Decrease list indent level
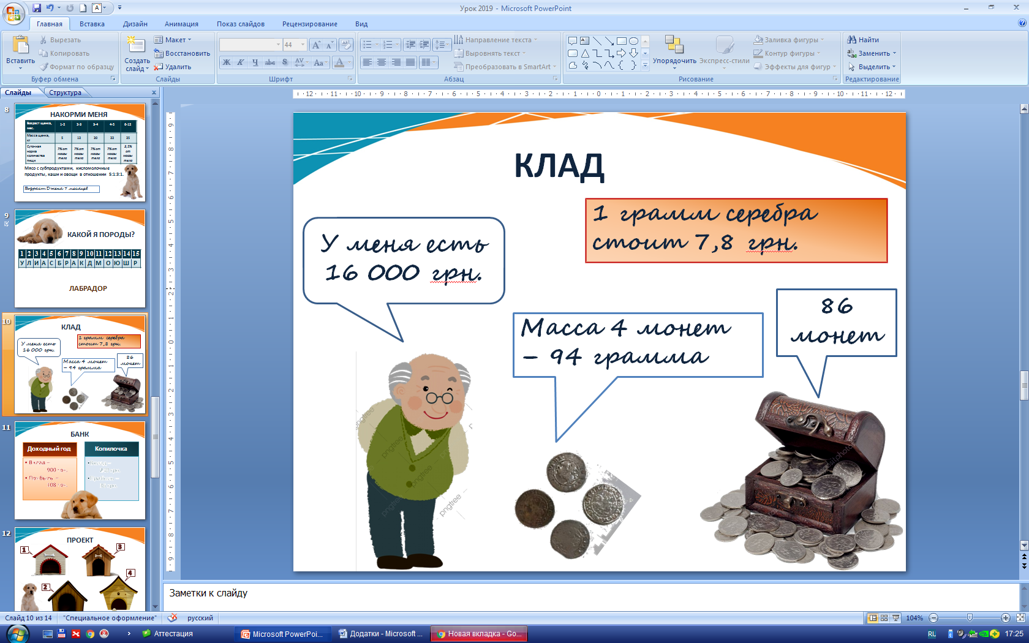 (x=410, y=45)
